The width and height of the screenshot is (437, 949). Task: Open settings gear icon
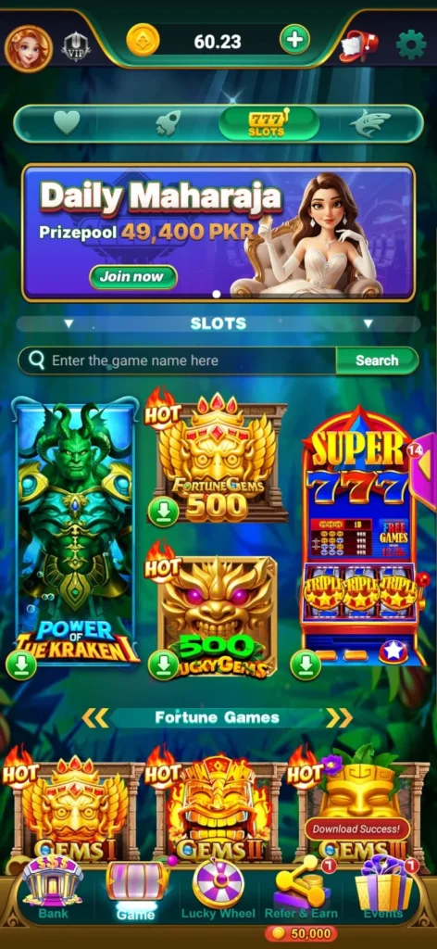click(411, 44)
